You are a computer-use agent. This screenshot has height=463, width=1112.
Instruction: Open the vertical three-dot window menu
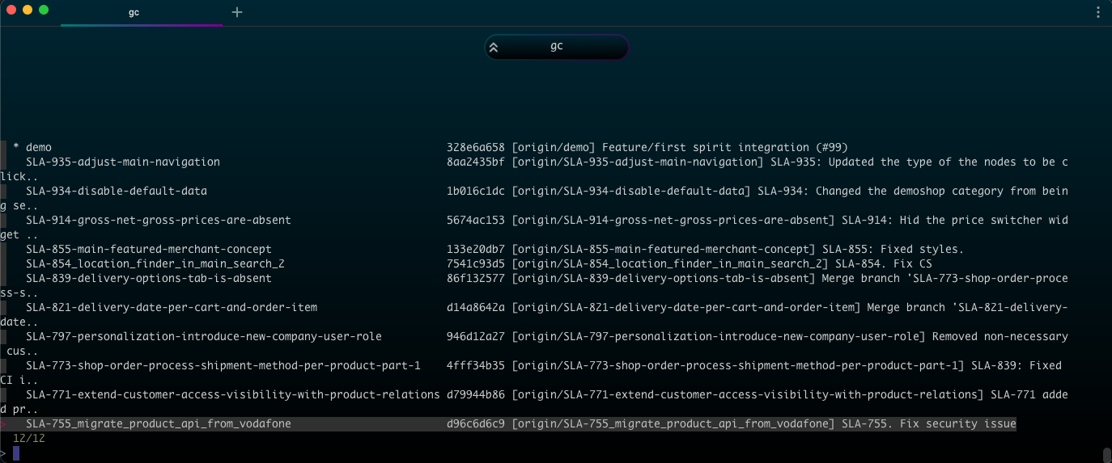(x=1097, y=12)
